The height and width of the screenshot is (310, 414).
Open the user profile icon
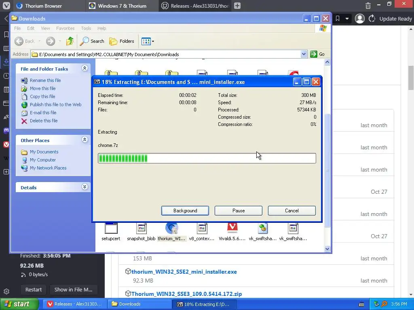[x=359, y=19]
